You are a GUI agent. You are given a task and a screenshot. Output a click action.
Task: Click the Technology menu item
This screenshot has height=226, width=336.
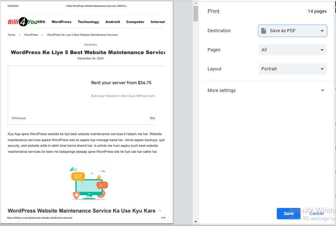click(x=88, y=22)
